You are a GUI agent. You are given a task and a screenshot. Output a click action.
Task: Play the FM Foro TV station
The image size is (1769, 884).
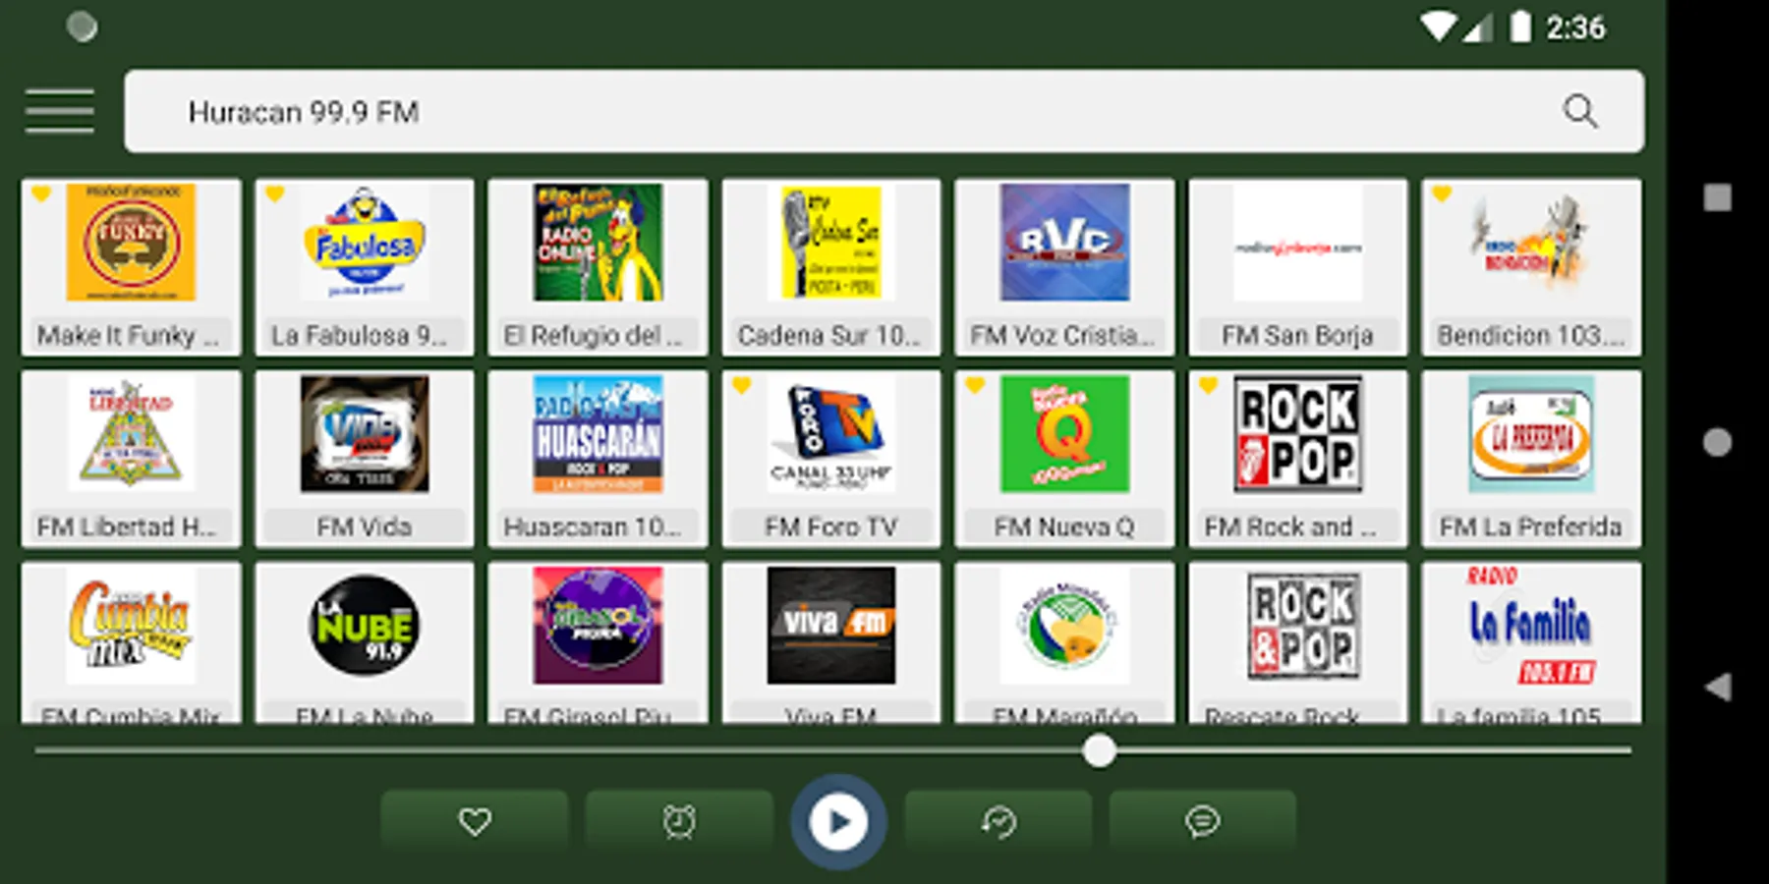click(x=831, y=459)
